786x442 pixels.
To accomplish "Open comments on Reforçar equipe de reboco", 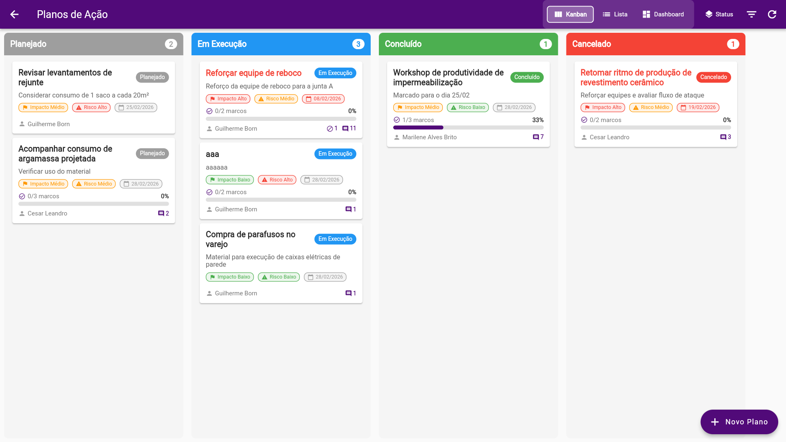I will (x=349, y=129).
